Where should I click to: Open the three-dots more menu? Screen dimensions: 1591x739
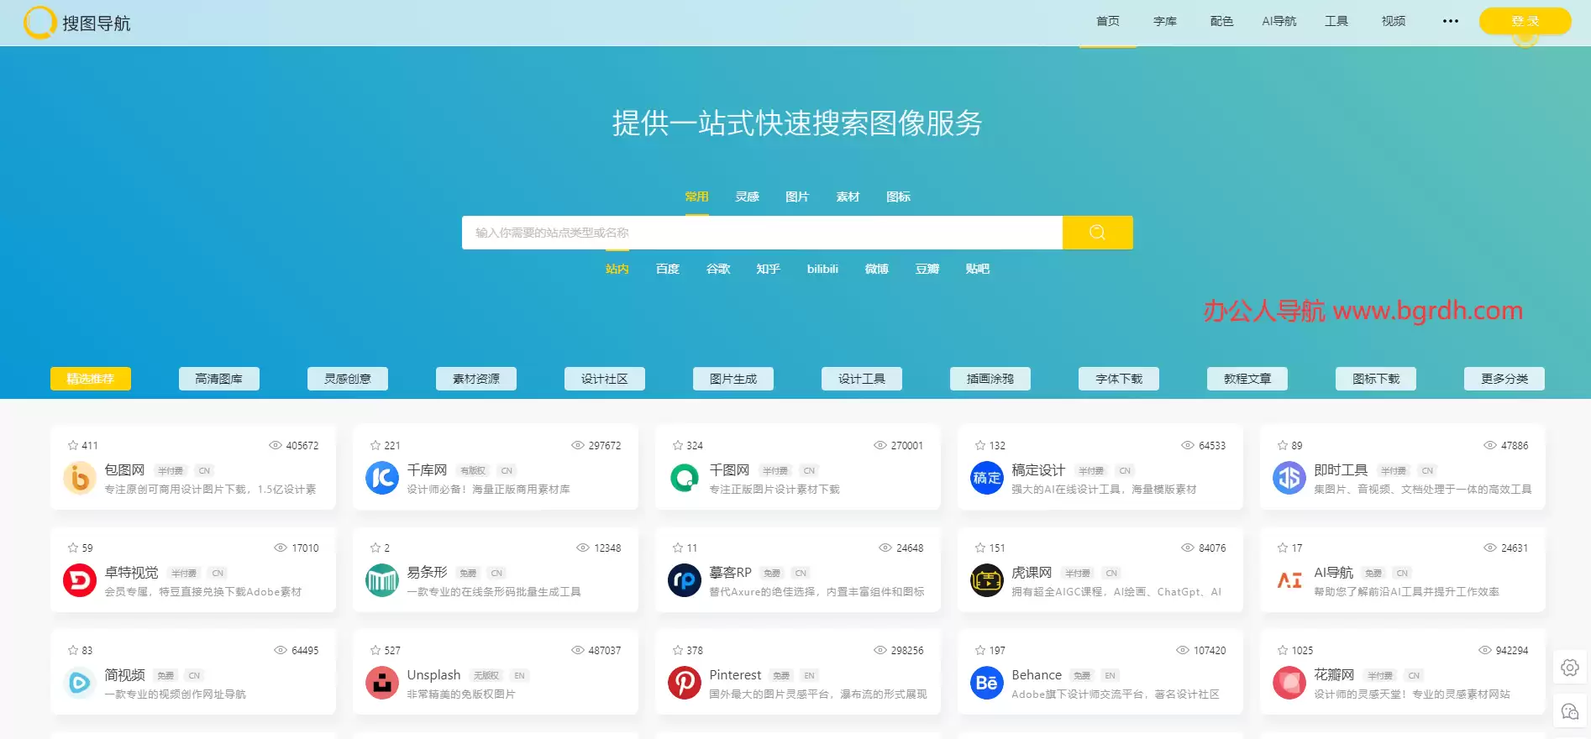click(1451, 21)
